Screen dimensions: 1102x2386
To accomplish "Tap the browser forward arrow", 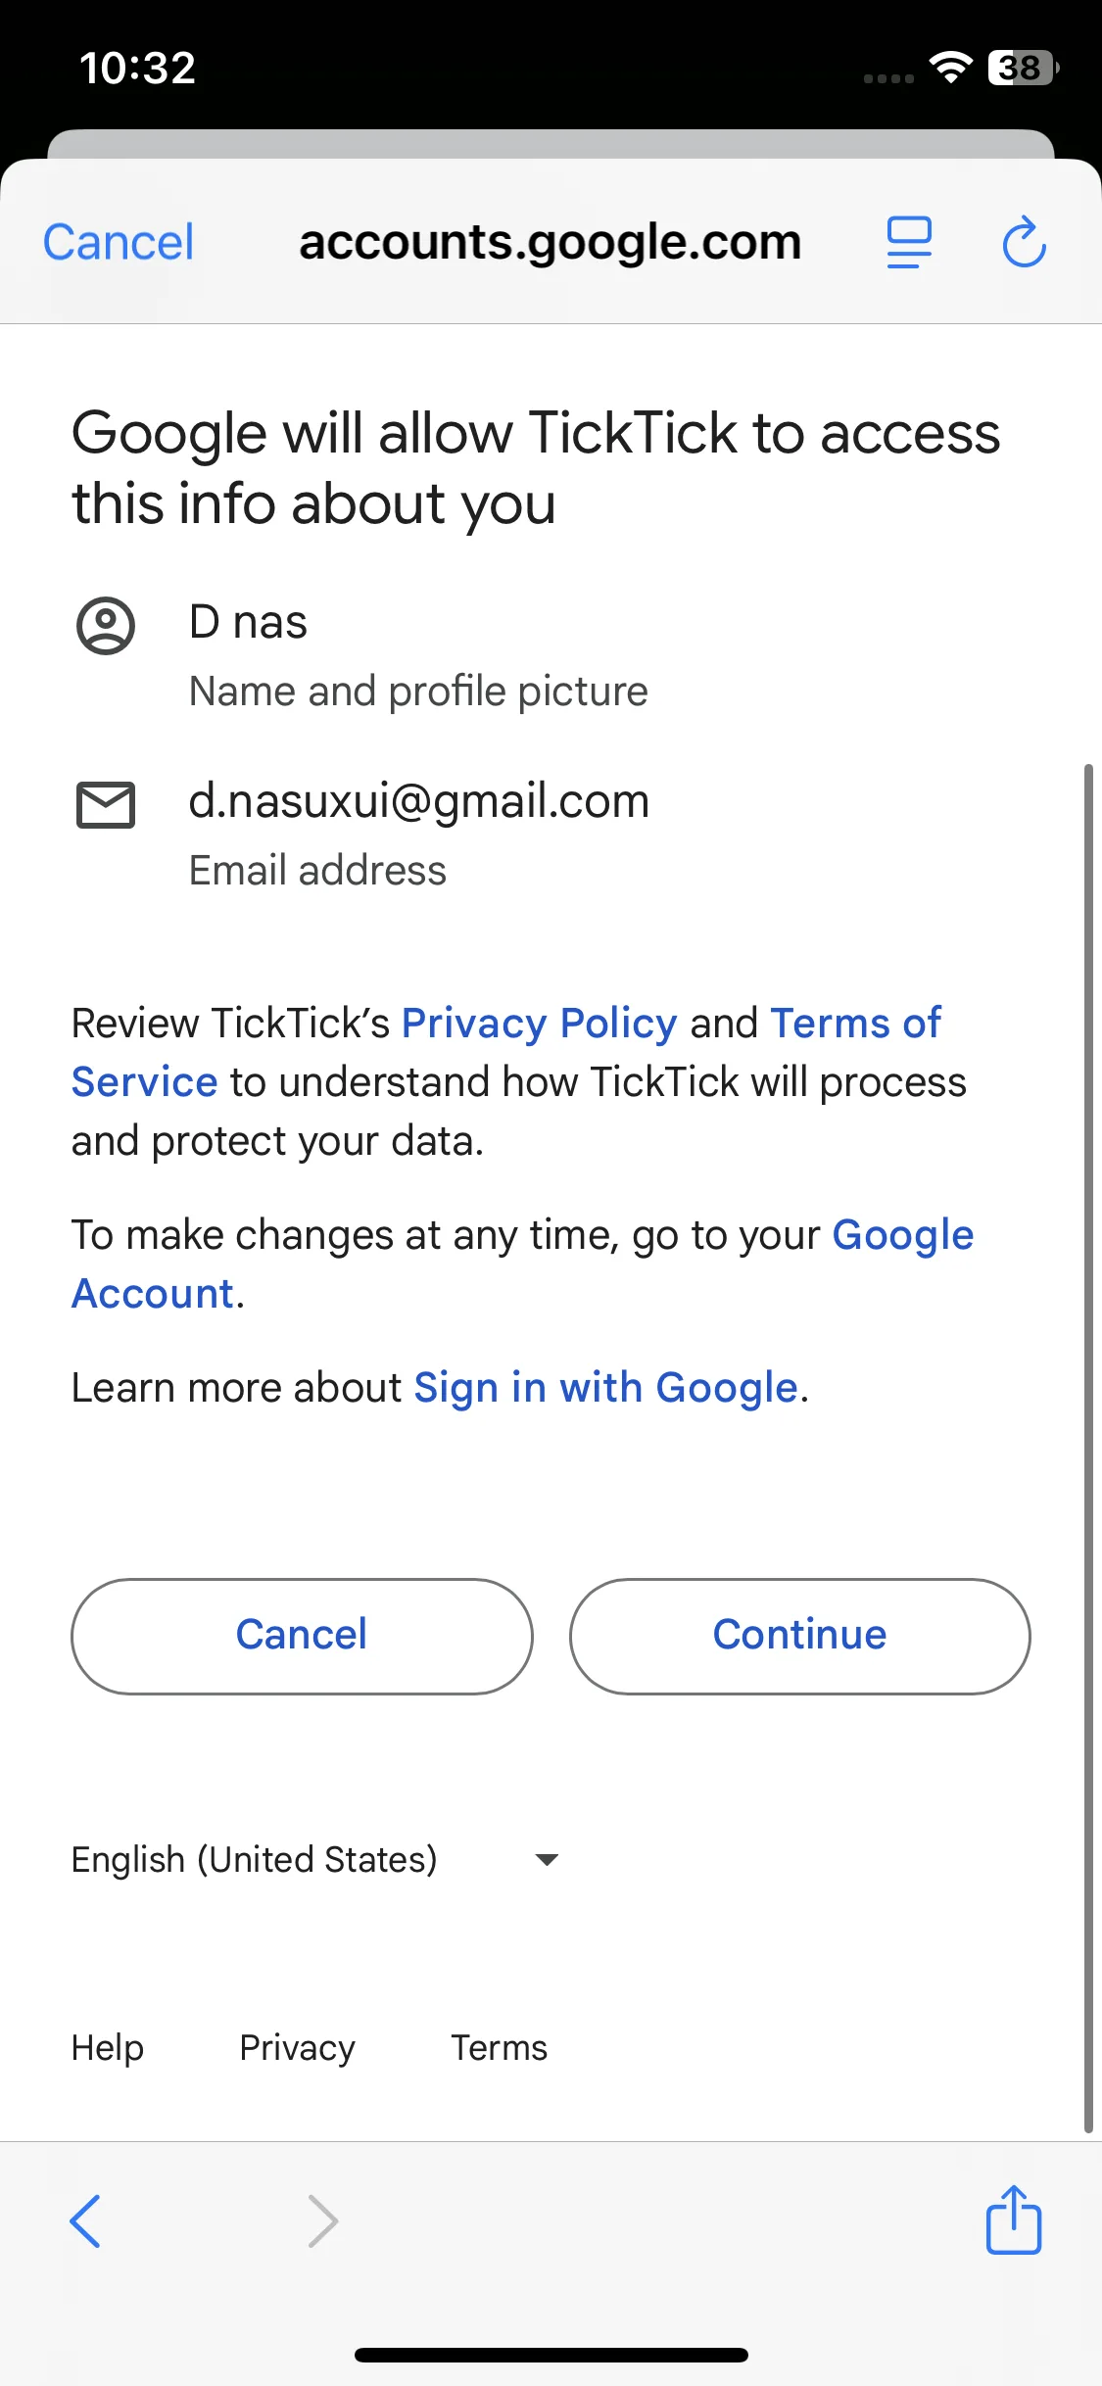I will [322, 2220].
